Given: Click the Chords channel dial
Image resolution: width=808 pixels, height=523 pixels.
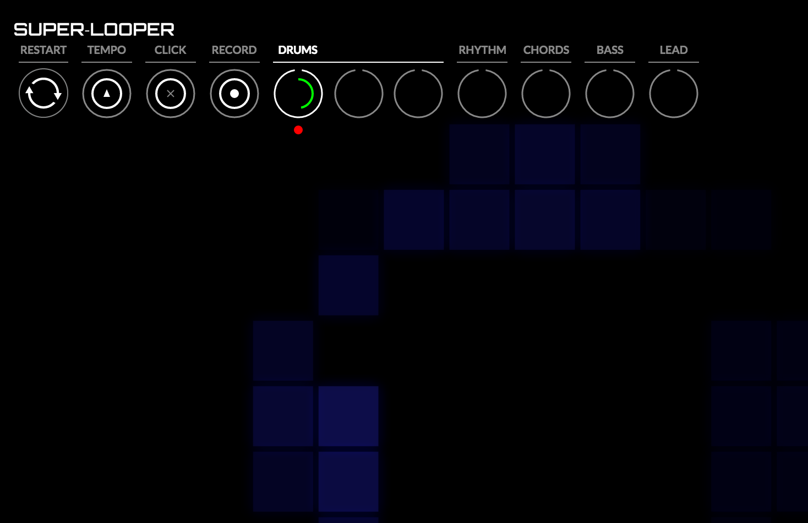Looking at the screenshot, I should pyautogui.click(x=546, y=94).
